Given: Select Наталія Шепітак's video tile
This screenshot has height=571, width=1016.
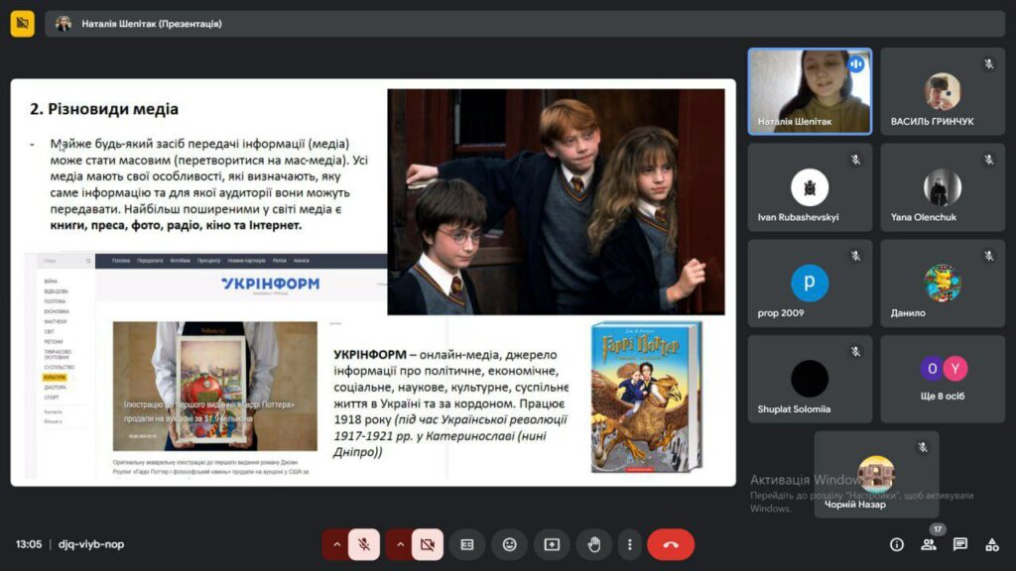Looking at the screenshot, I should 810,91.
